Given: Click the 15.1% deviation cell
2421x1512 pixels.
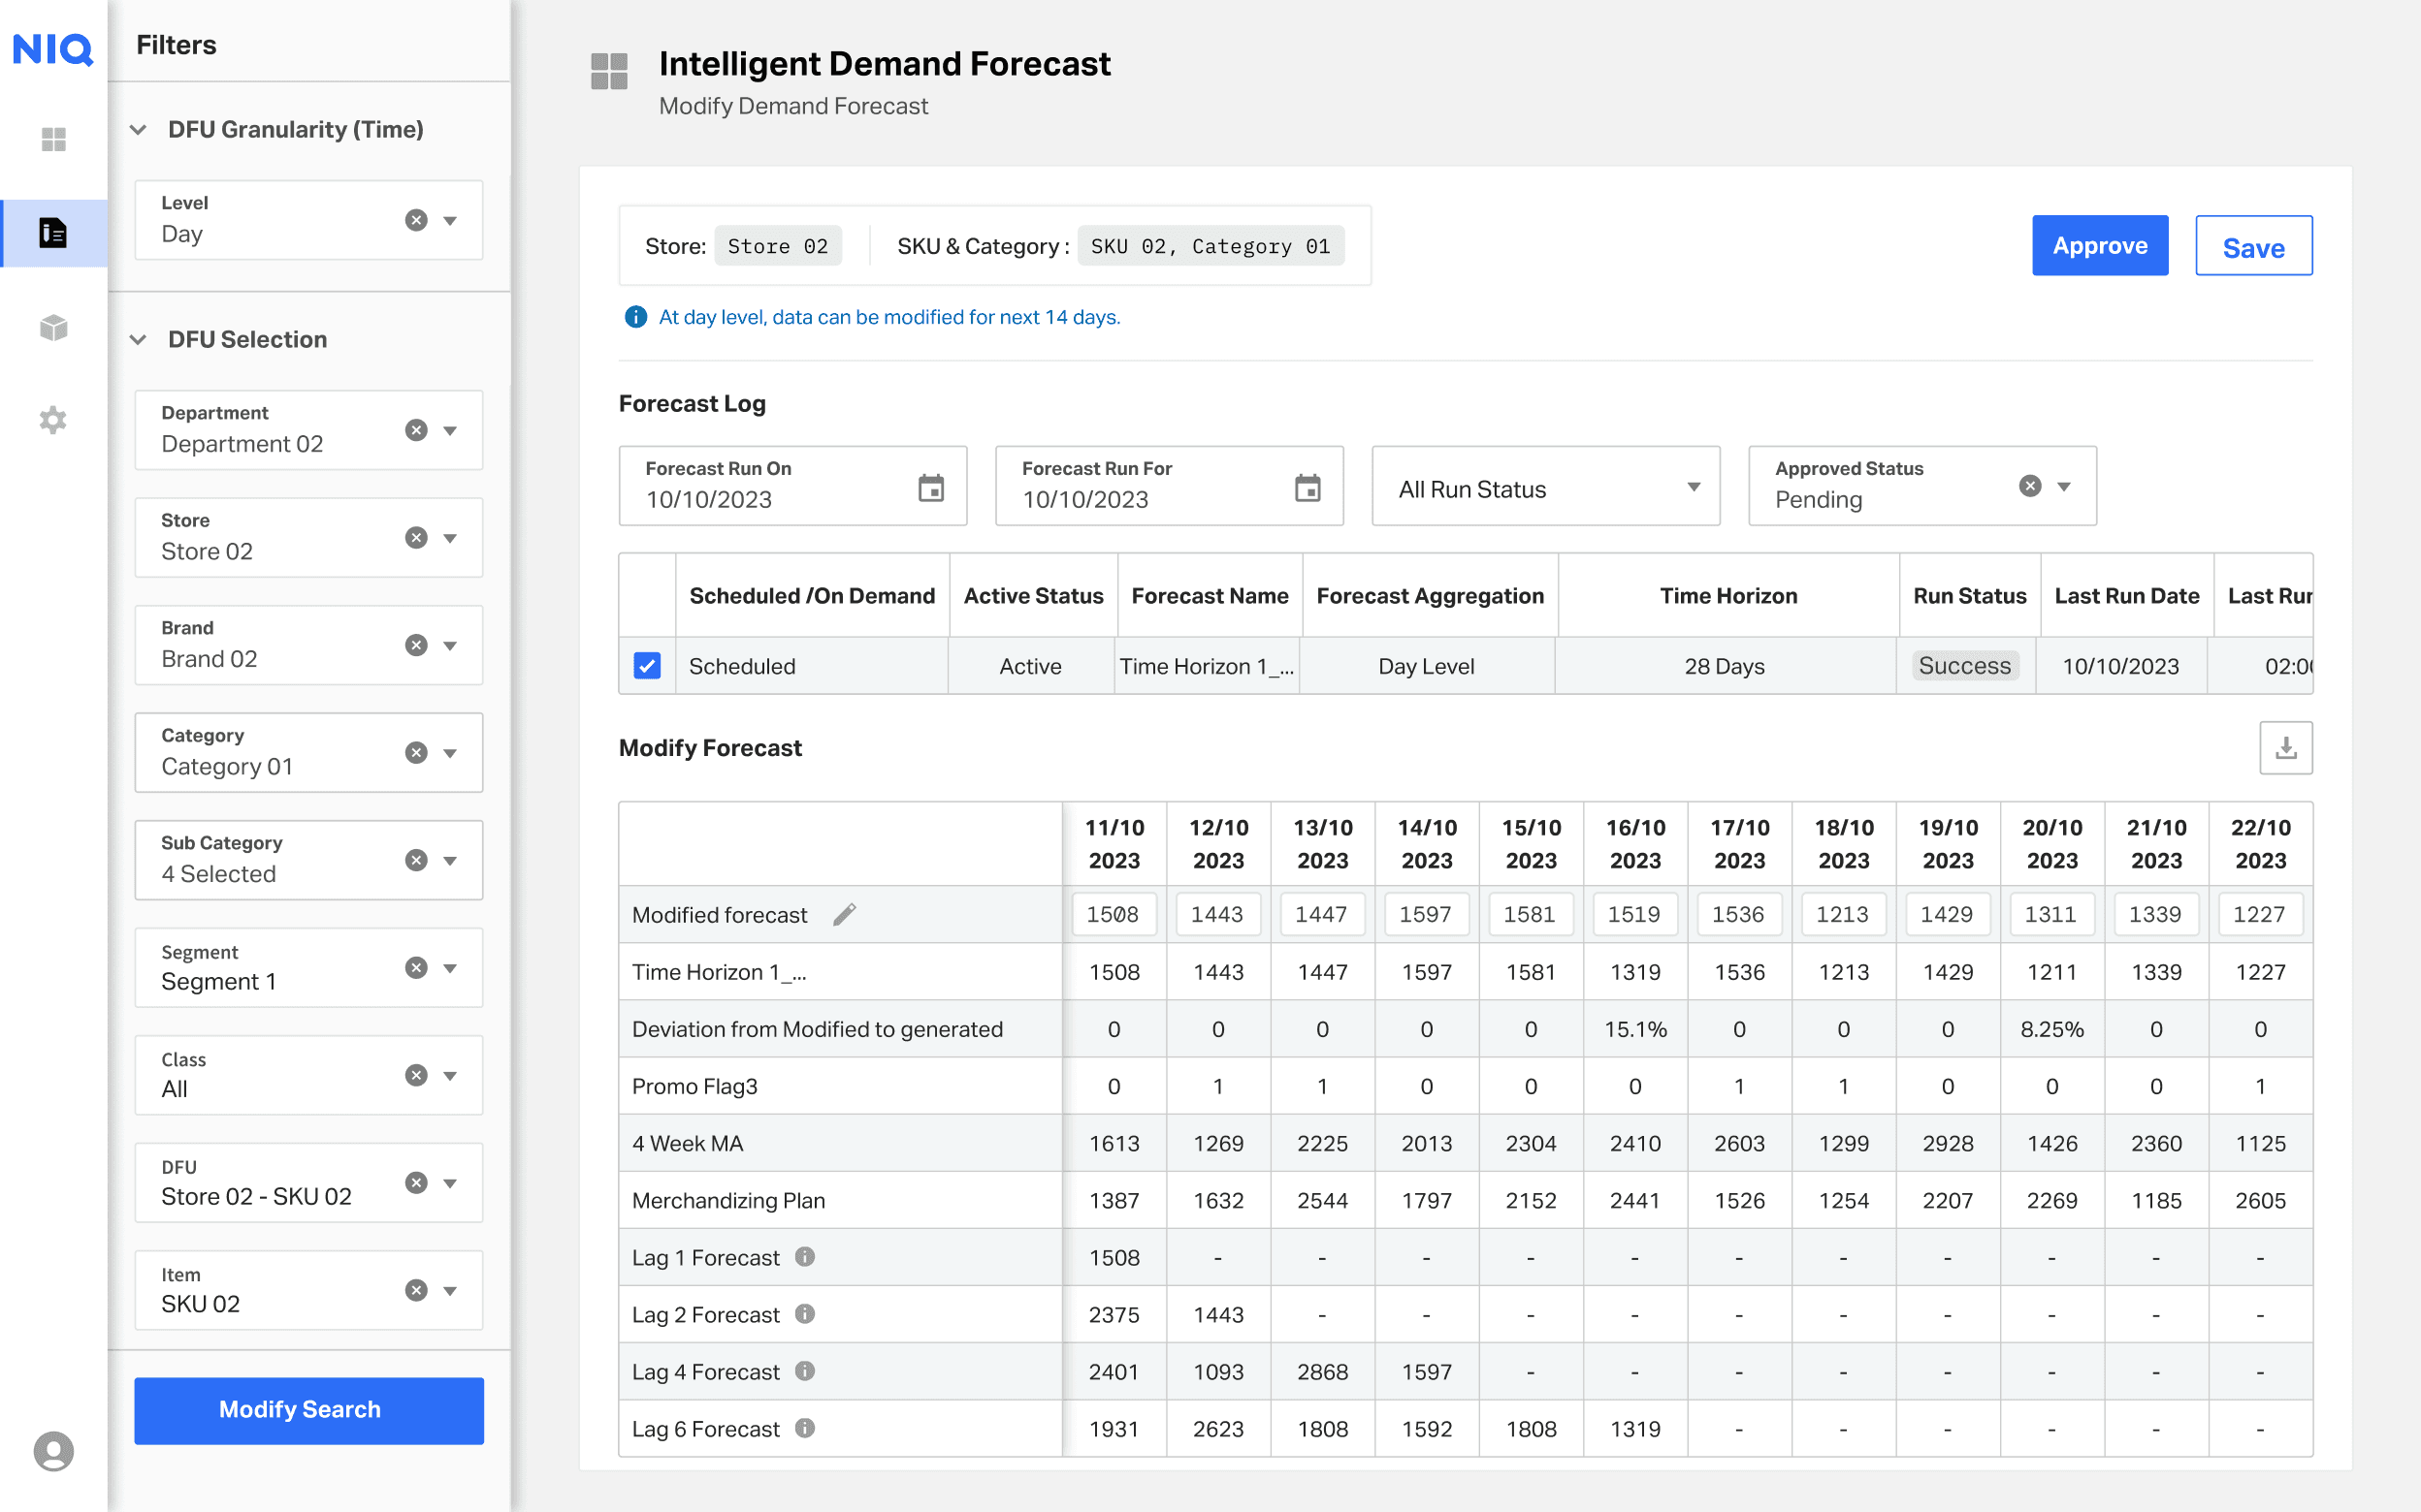Looking at the screenshot, I should tap(1634, 1029).
